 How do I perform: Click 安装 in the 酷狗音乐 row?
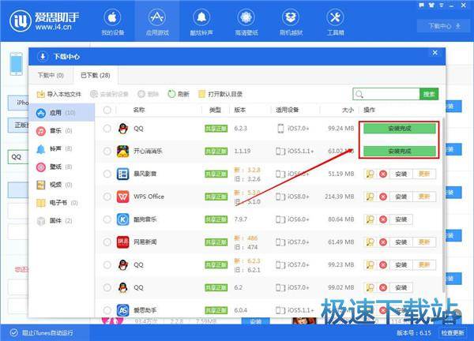point(401,219)
